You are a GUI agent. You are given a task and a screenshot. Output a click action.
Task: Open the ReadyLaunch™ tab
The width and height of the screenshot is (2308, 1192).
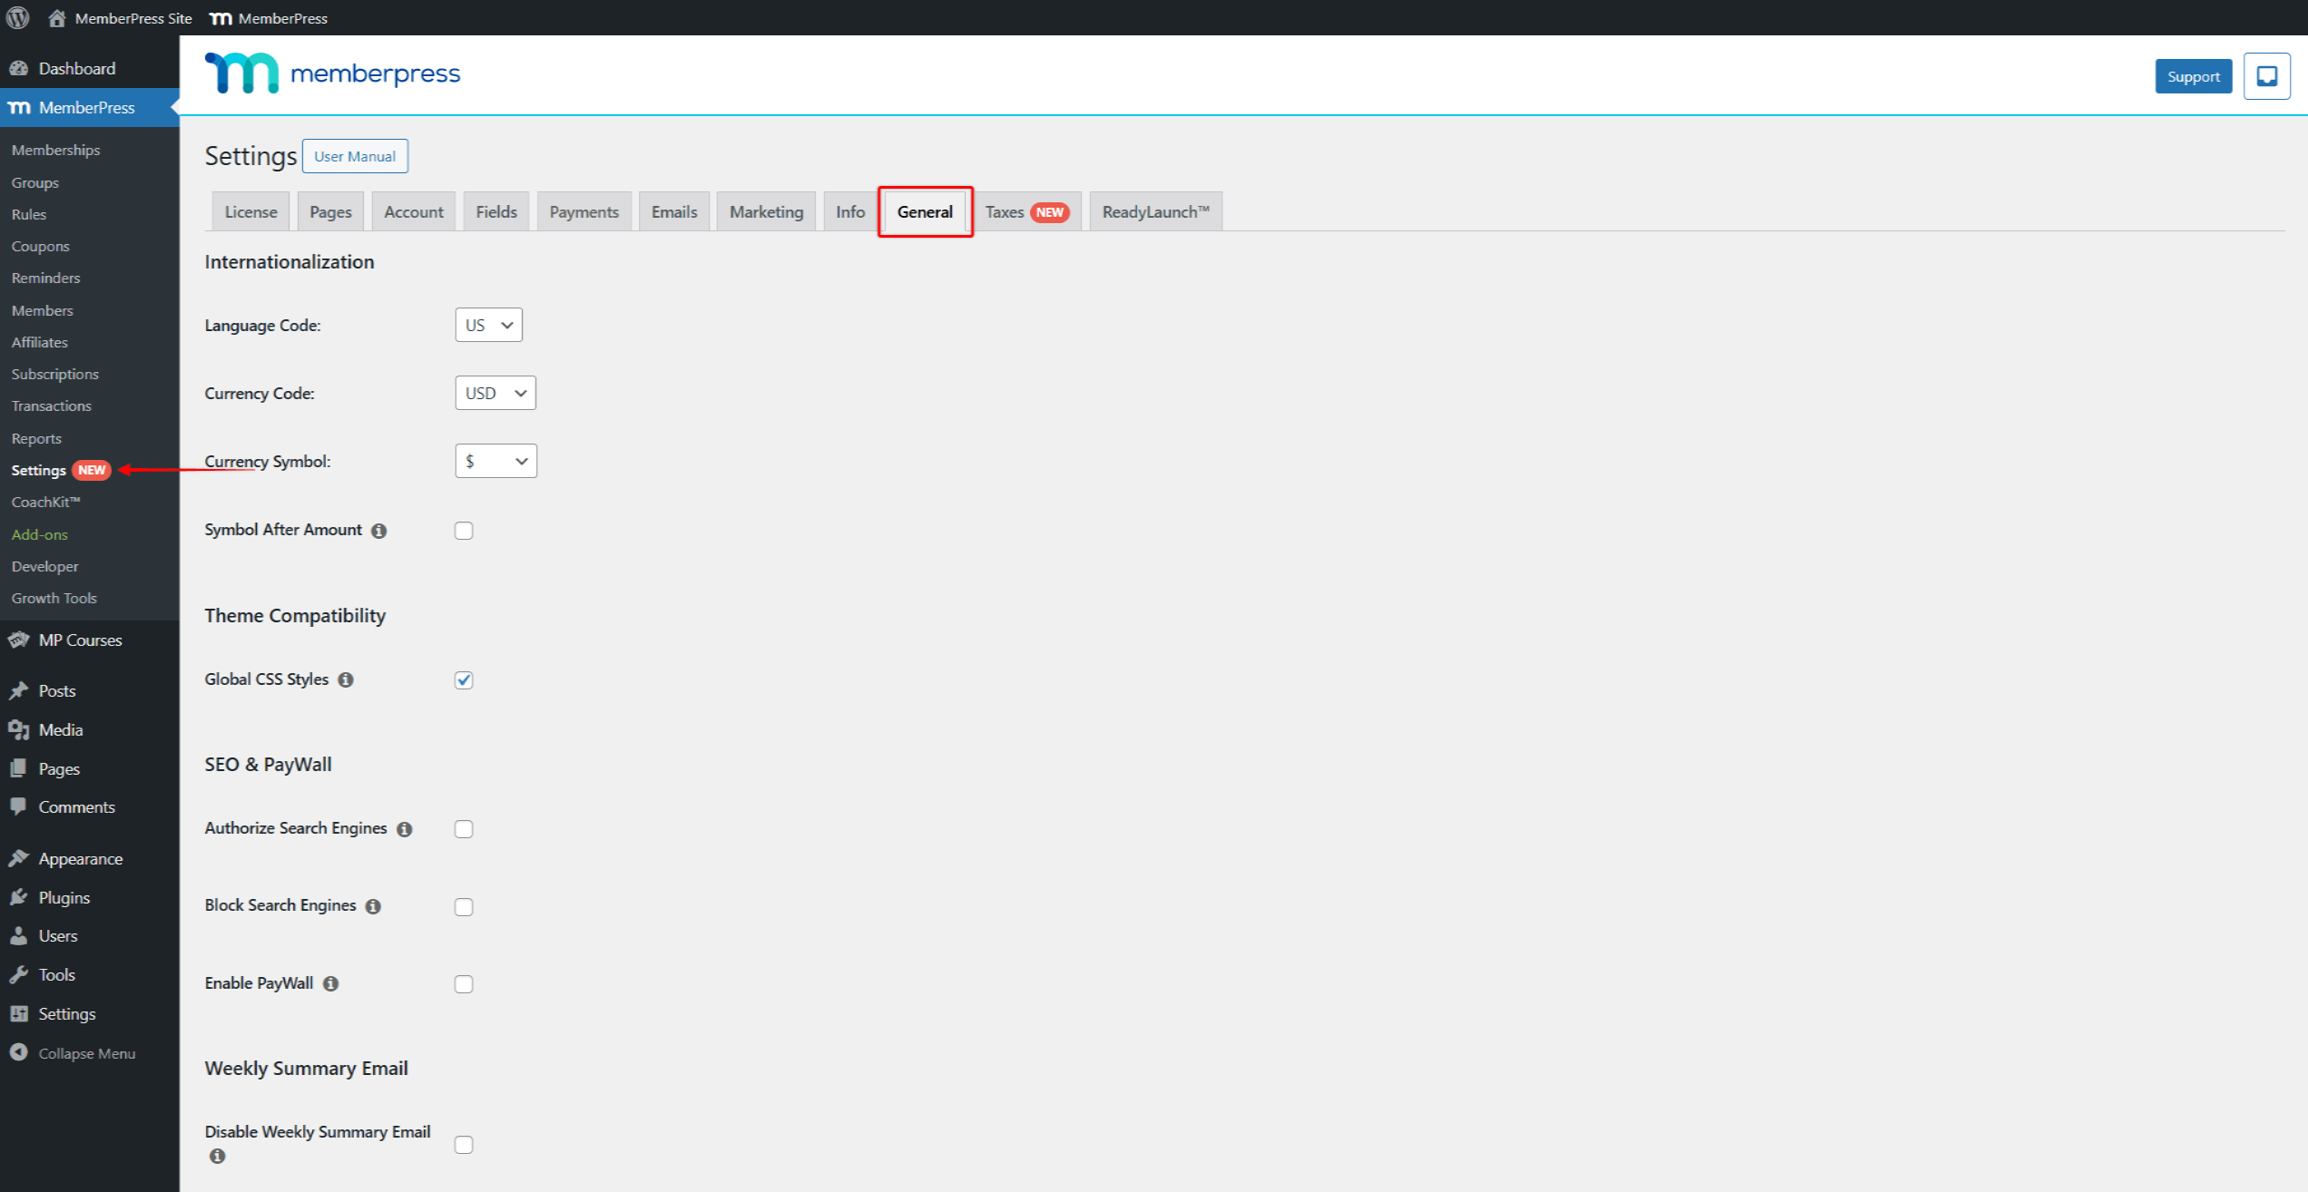[x=1155, y=211]
